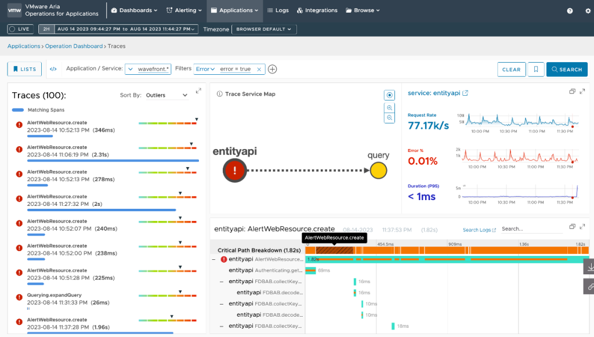Collapse the FDBAB.collectKey 10ms span
594x337 pixels.
pyautogui.click(x=222, y=304)
